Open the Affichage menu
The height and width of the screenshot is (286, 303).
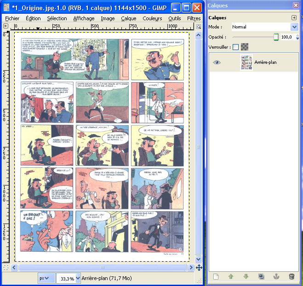pos(84,18)
